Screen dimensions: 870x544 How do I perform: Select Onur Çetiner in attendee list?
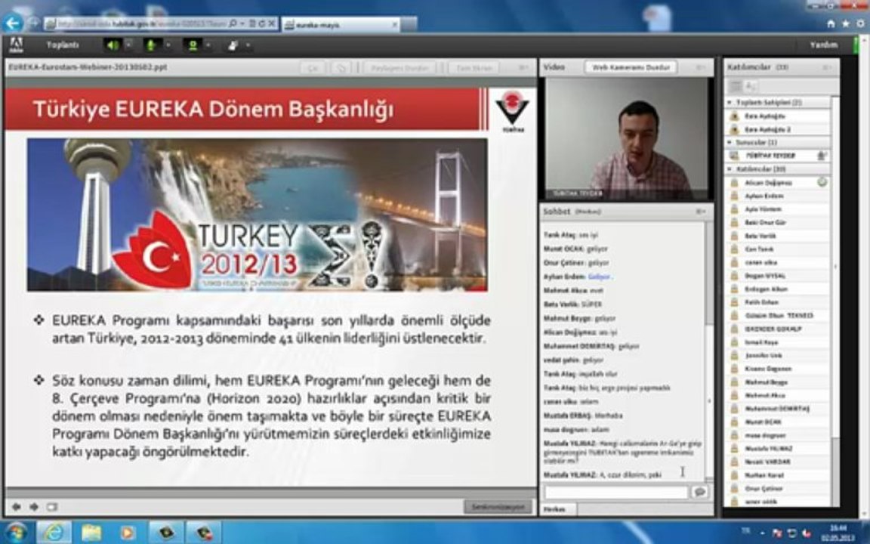click(x=777, y=489)
